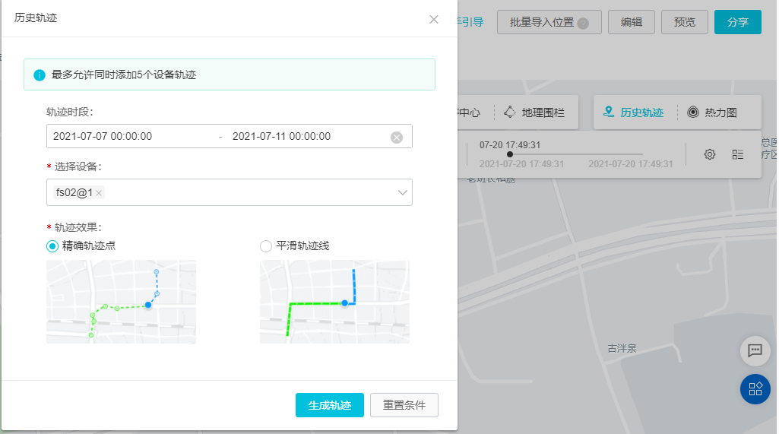Switch to the 热力图 tab
779x434 pixels.
coord(712,112)
